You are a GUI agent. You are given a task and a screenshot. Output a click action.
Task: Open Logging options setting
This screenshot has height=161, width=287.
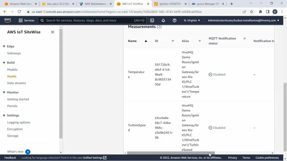click(19, 123)
